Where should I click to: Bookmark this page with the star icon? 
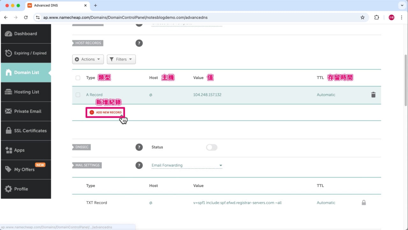(x=362, y=18)
